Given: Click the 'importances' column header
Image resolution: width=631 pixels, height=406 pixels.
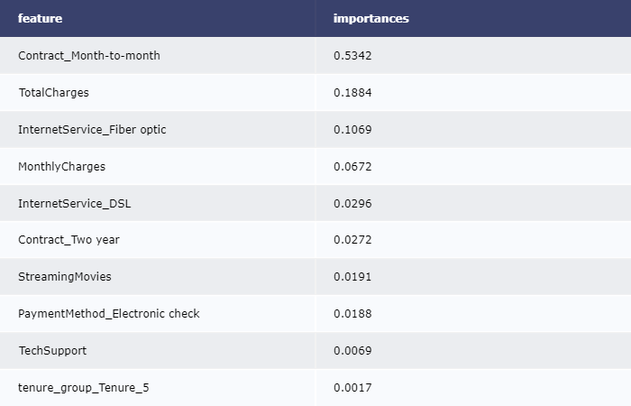Looking at the screenshot, I should (370, 18).
